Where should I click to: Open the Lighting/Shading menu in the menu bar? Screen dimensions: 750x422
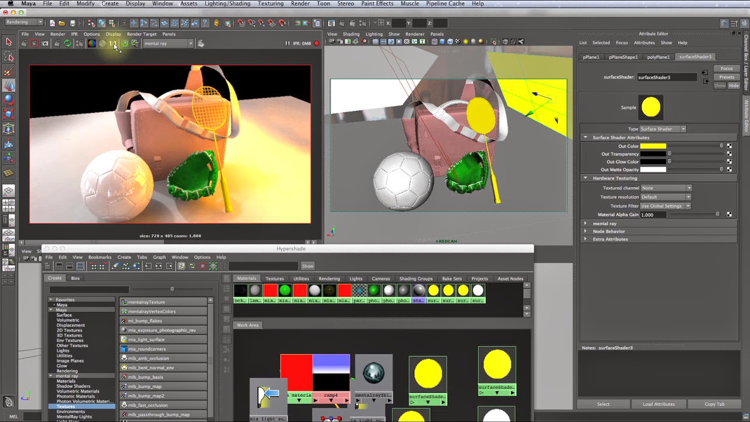tap(227, 4)
